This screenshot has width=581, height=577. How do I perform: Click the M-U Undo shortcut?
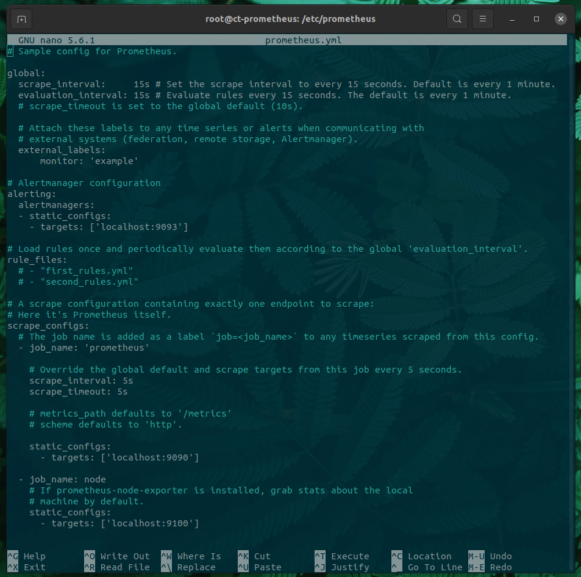(x=490, y=556)
